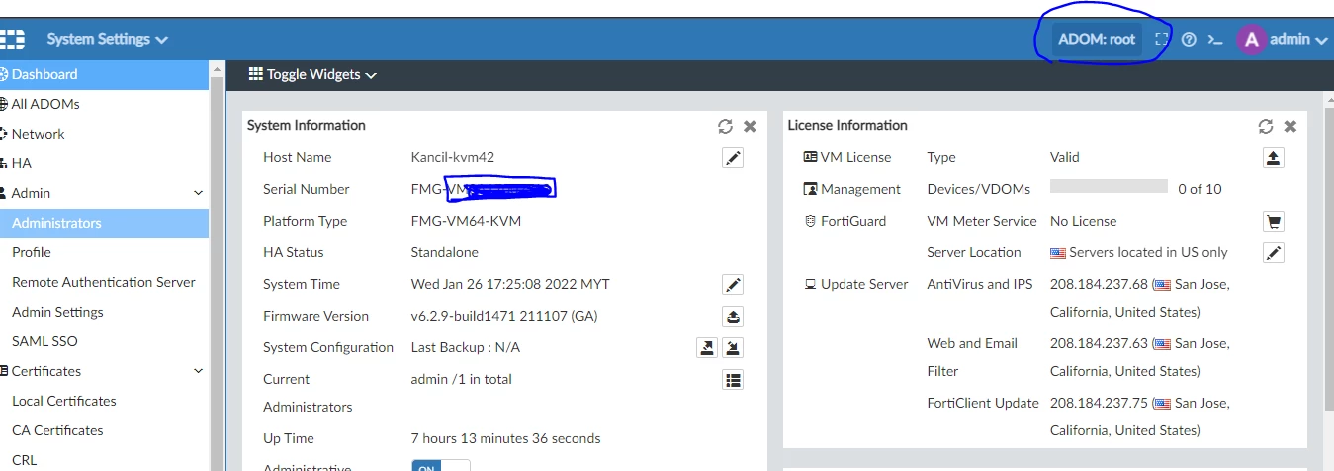This screenshot has width=1334, height=471.
Task: Open Remote Authentication Server page
Action: click(105, 282)
